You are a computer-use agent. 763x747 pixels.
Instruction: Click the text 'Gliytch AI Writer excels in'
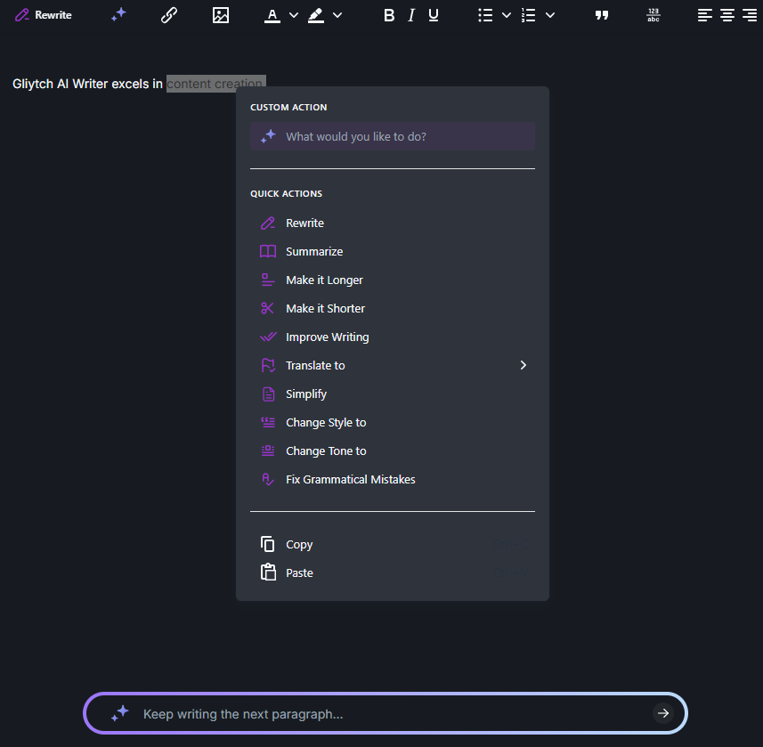(87, 84)
